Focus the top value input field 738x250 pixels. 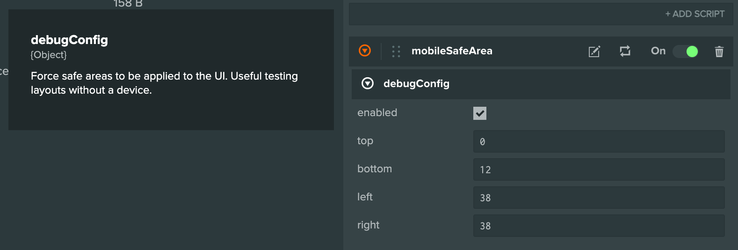599,141
